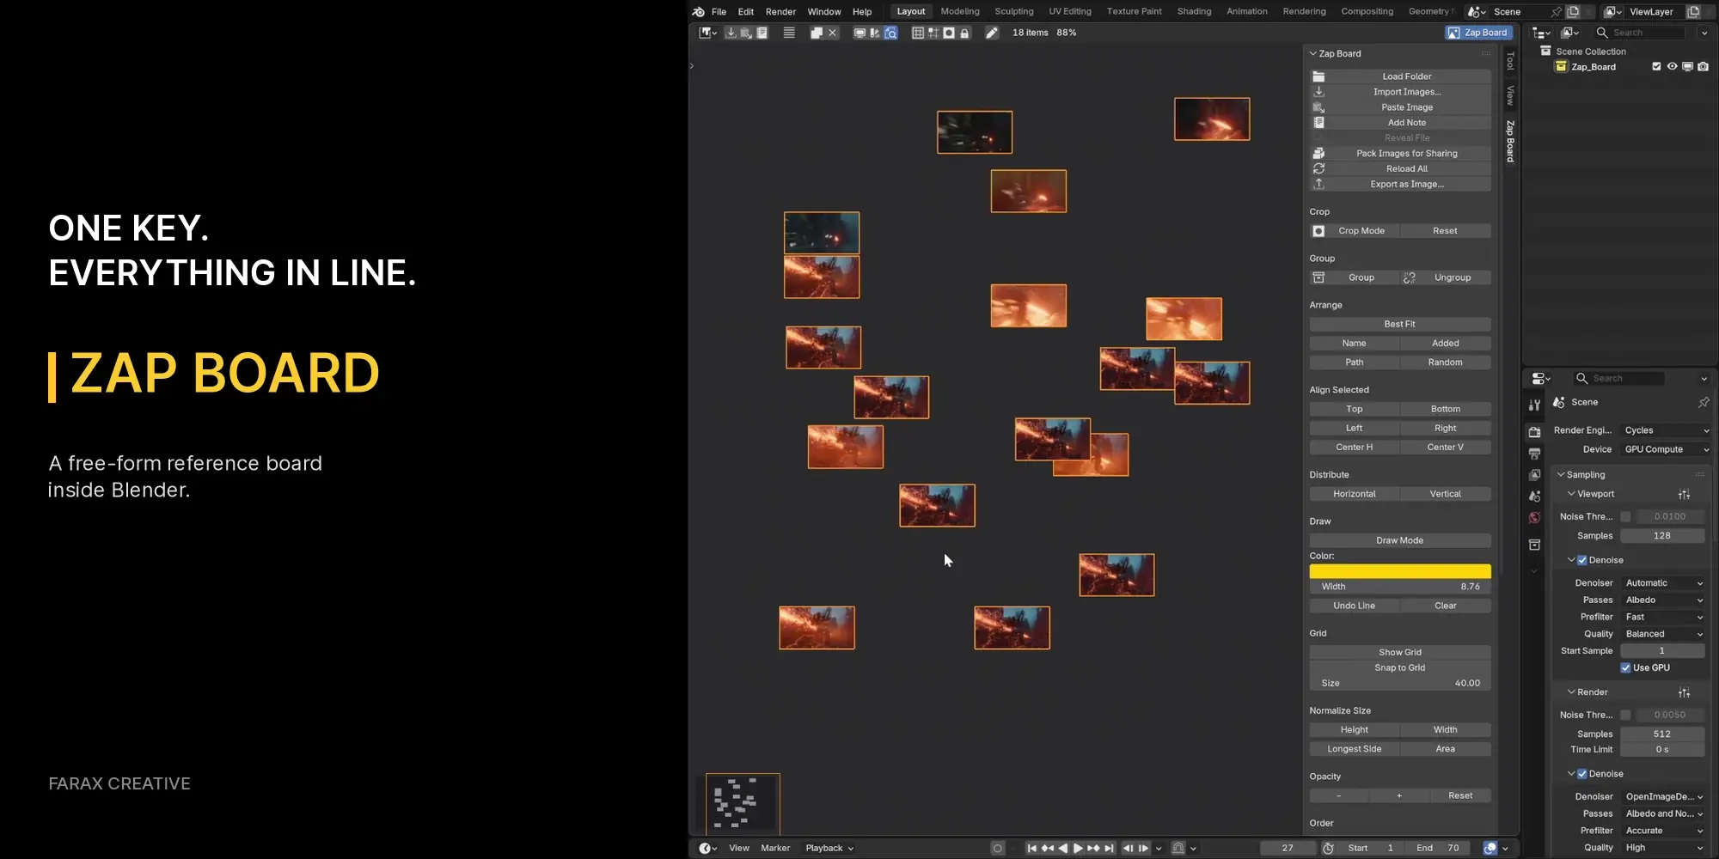Click the snap-to-grid icon in header toolbar
This screenshot has height=859, width=1719.
tap(933, 33)
